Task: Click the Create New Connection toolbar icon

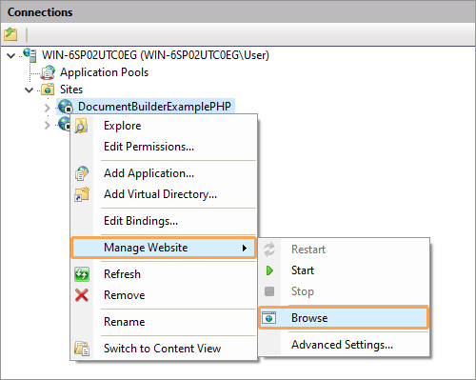Action: tap(10, 34)
